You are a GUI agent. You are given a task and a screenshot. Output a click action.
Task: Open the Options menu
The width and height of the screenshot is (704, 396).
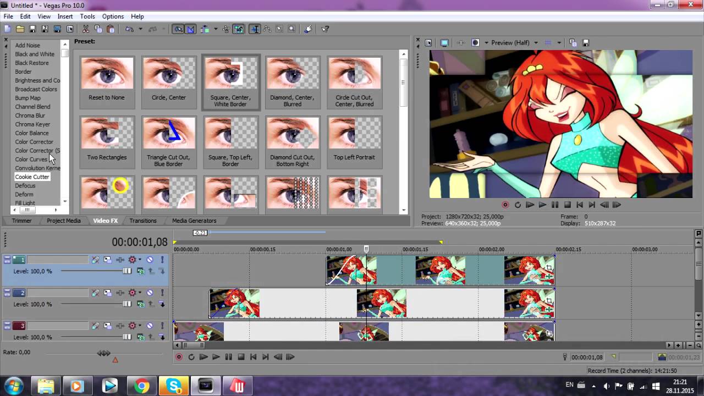click(113, 16)
